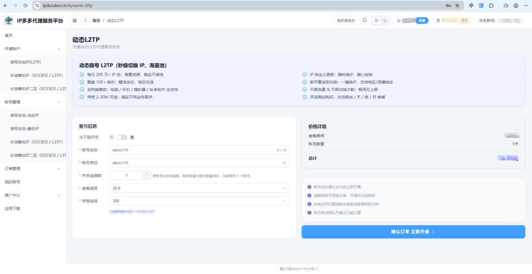Open notifications bell

click(365, 20)
